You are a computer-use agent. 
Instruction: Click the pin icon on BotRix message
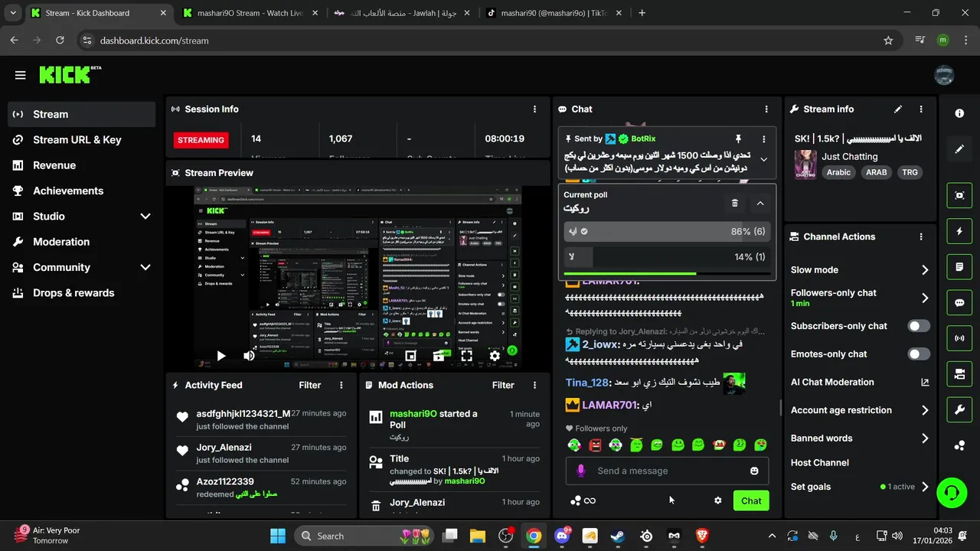point(738,139)
